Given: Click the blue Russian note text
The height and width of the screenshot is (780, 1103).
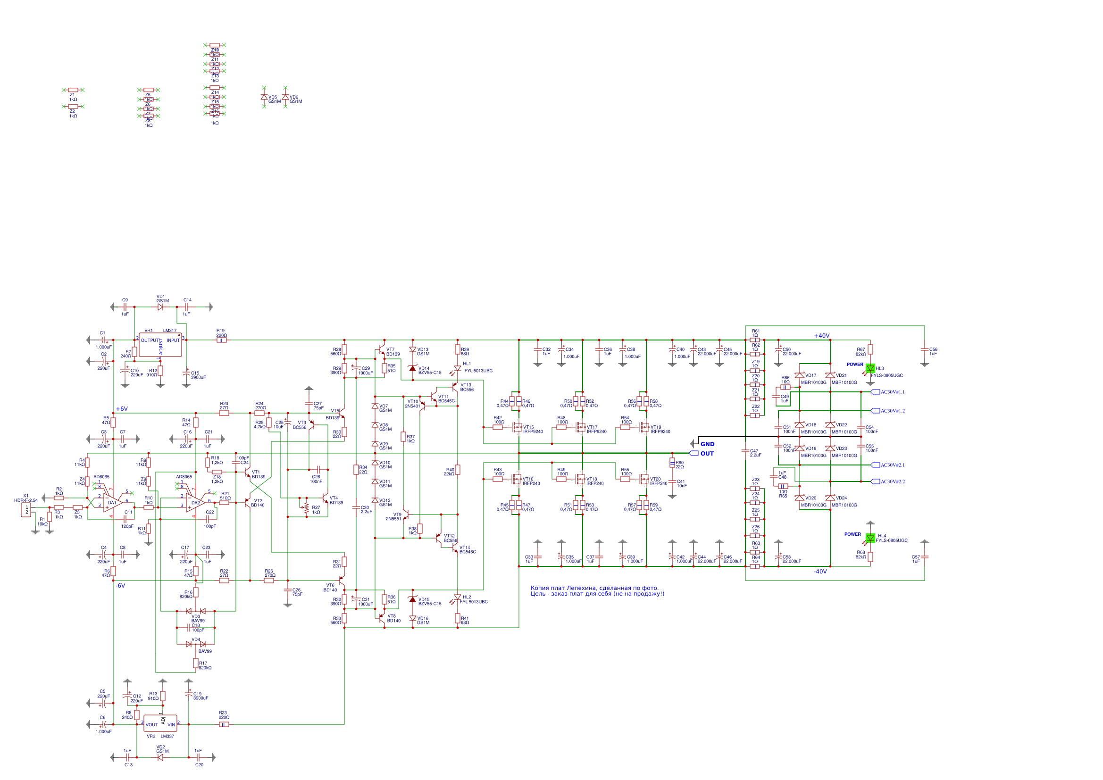Looking at the screenshot, I should pos(597,591).
